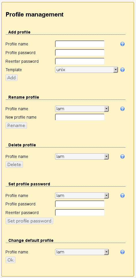The image size is (136, 278).
Task: Confirm default profile with Ok button
Action: point(10,260)
